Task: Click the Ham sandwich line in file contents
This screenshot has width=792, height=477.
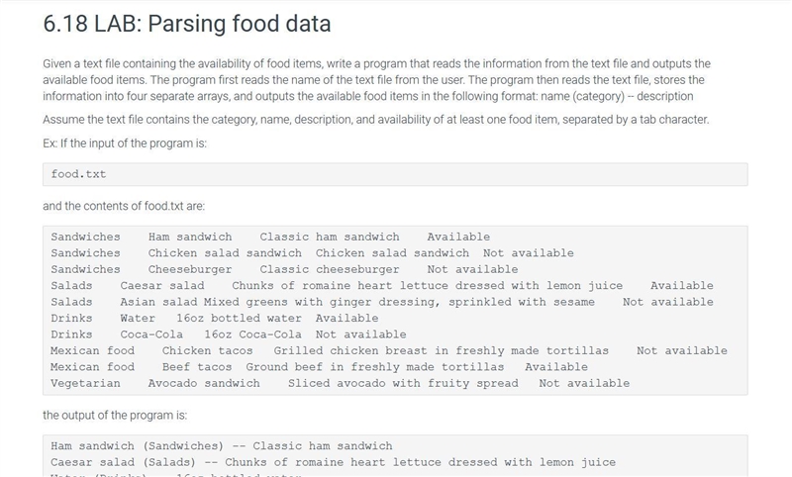Action: (x=270, y=237)
